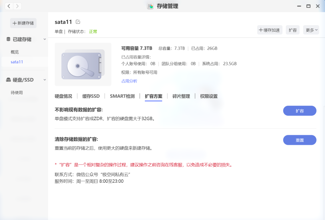
Task: Select 待使用 in the sidebar
Action: pyautogui.click(x=17, y=93)
